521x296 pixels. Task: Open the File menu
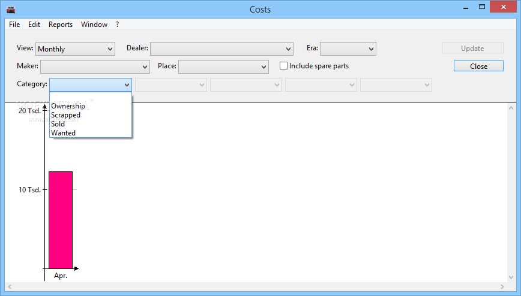point(14,25)
